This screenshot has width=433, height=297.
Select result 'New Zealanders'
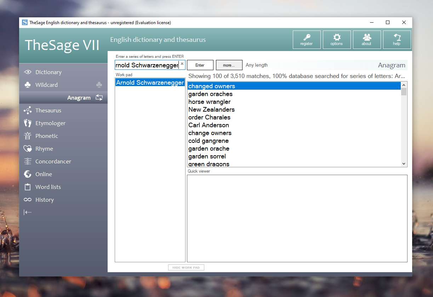(294, 110)
